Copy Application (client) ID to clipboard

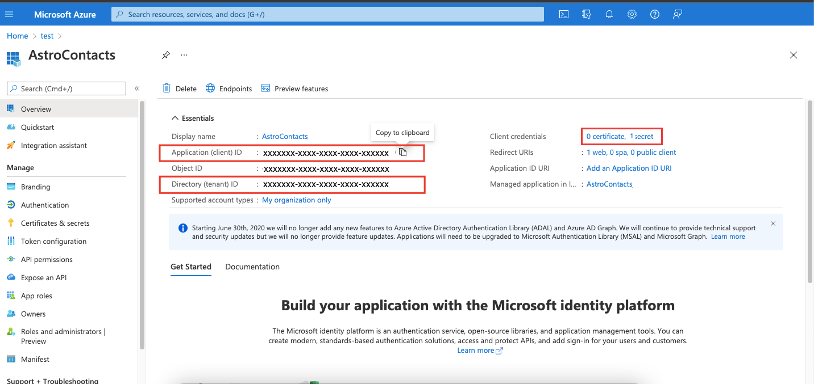click(x=402, y=152)
